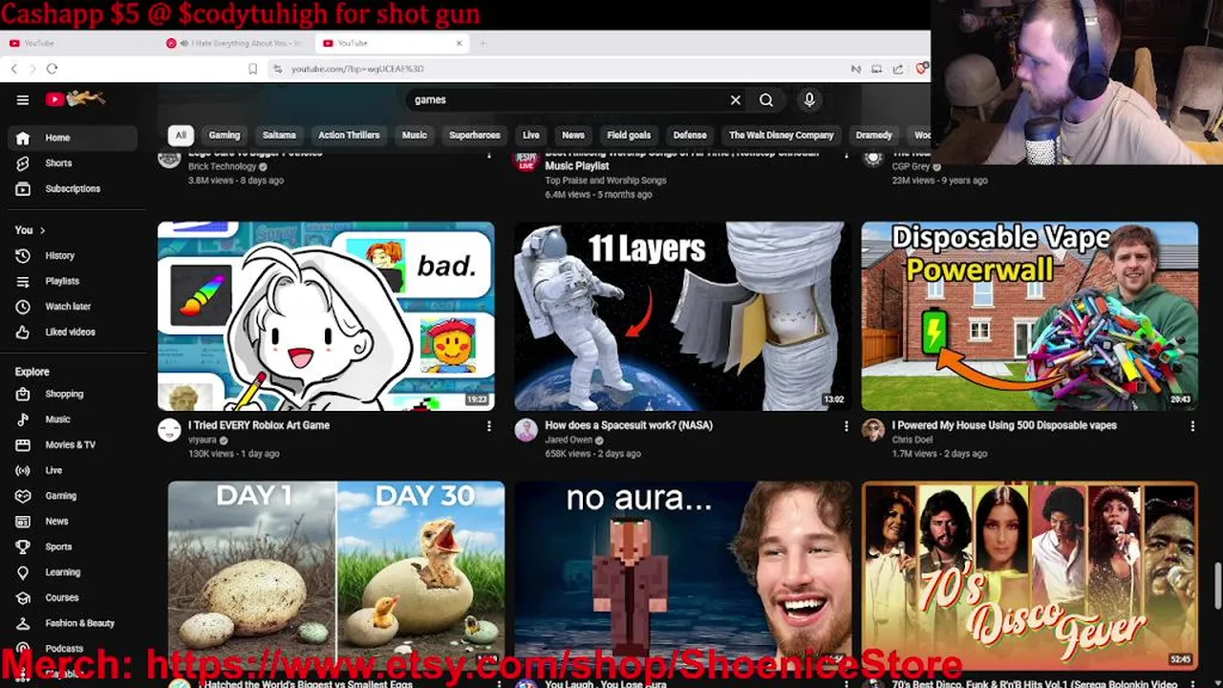Open Watch later in the sidebar
Screen dimensions: 1223x688
tap(73, 307)
